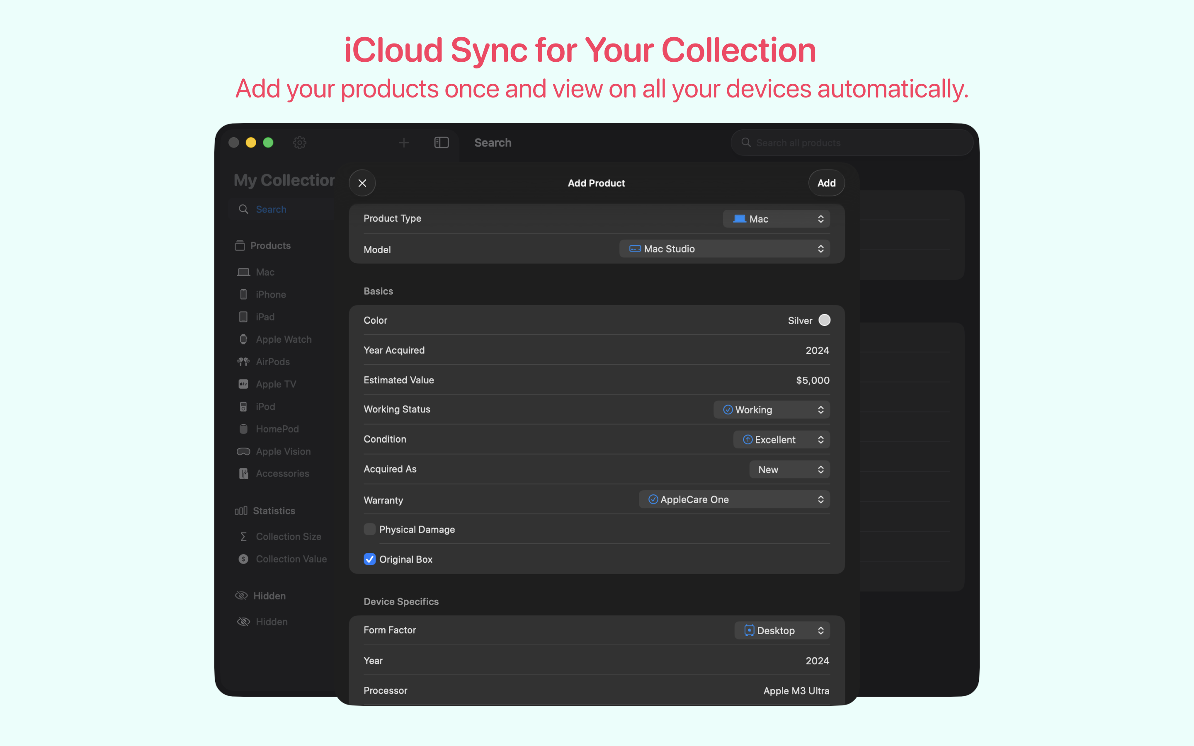Select Apple TV in the sidebar
This screenshot has width=1194, height=746.
[276, 384]
